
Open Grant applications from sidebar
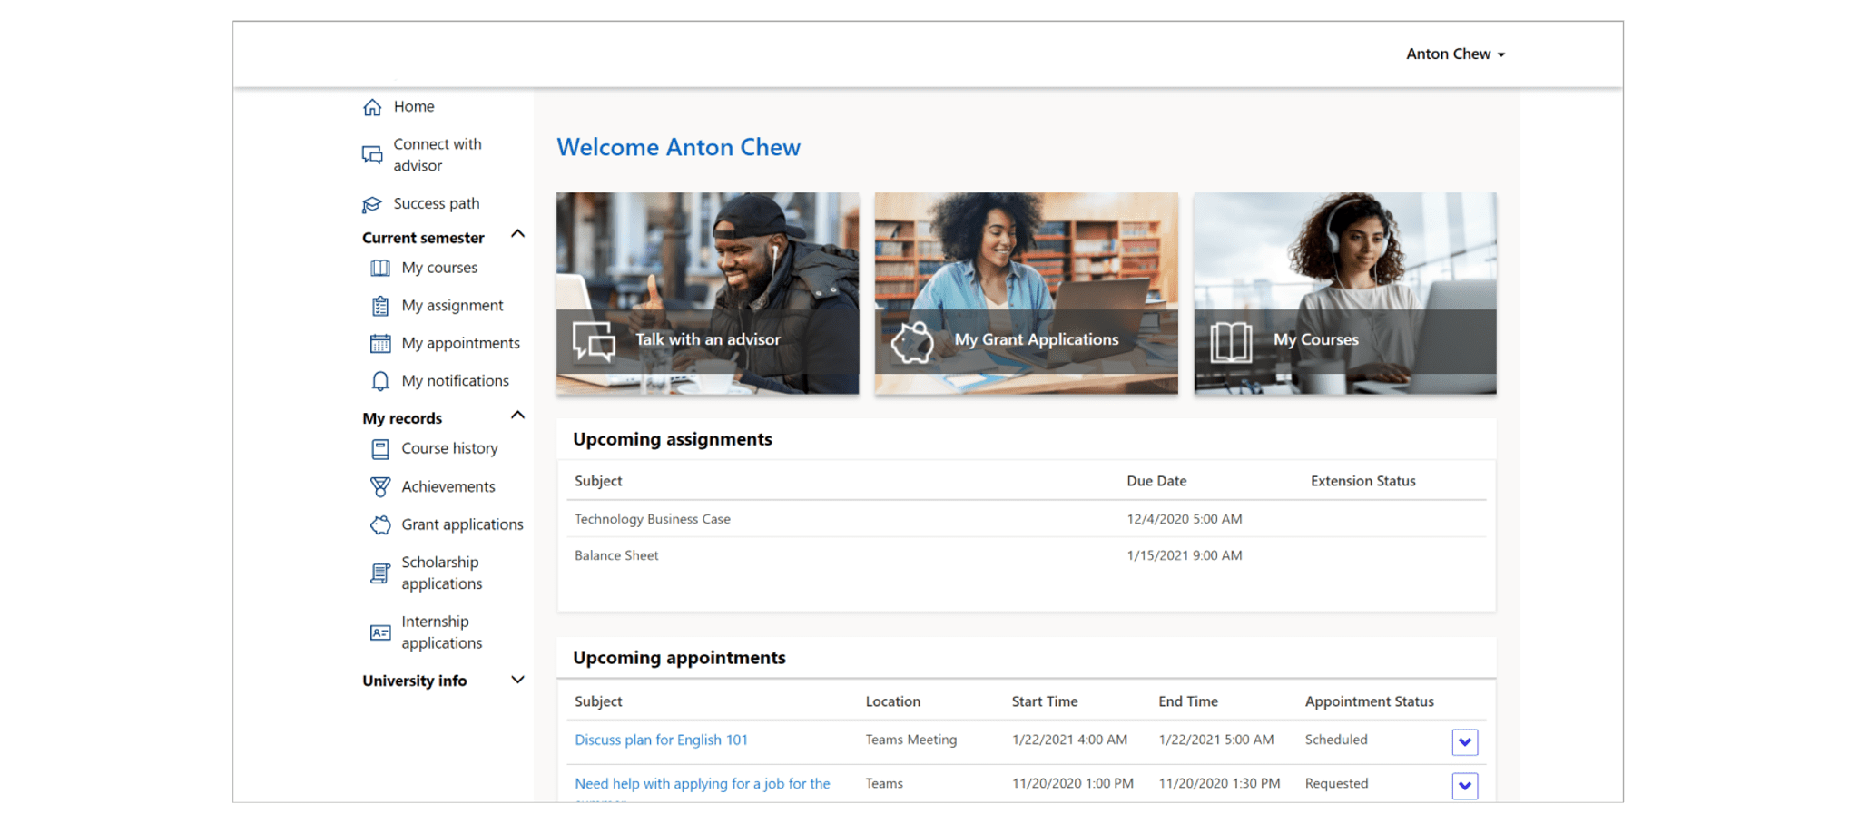pos(462,524)
